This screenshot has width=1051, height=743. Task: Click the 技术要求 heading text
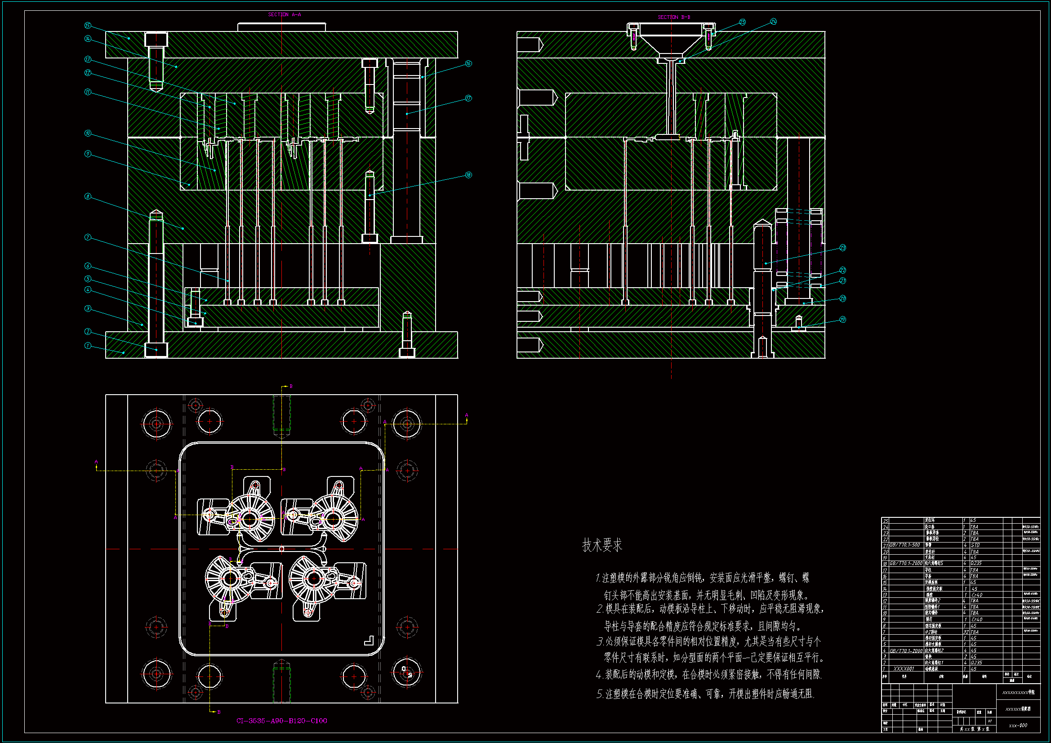tap(602, 545)
